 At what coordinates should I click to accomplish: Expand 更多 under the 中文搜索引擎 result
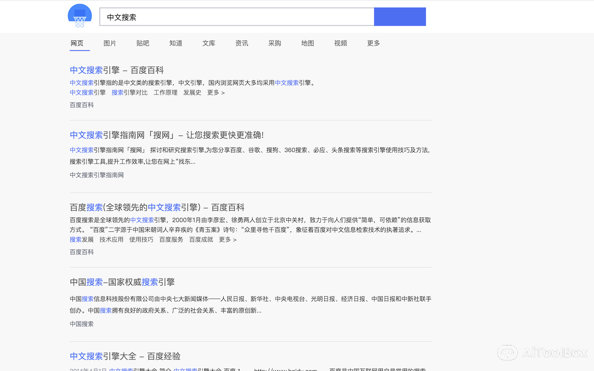click(216, 92)
